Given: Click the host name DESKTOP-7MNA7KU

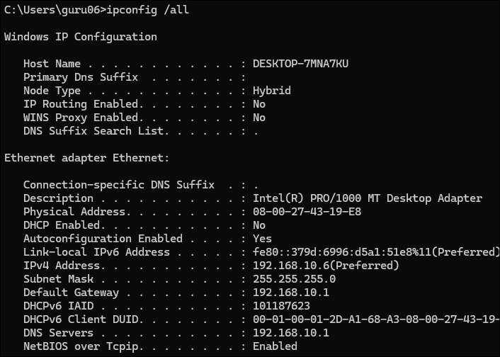Looking at the screenshot, I should (300, 64).
